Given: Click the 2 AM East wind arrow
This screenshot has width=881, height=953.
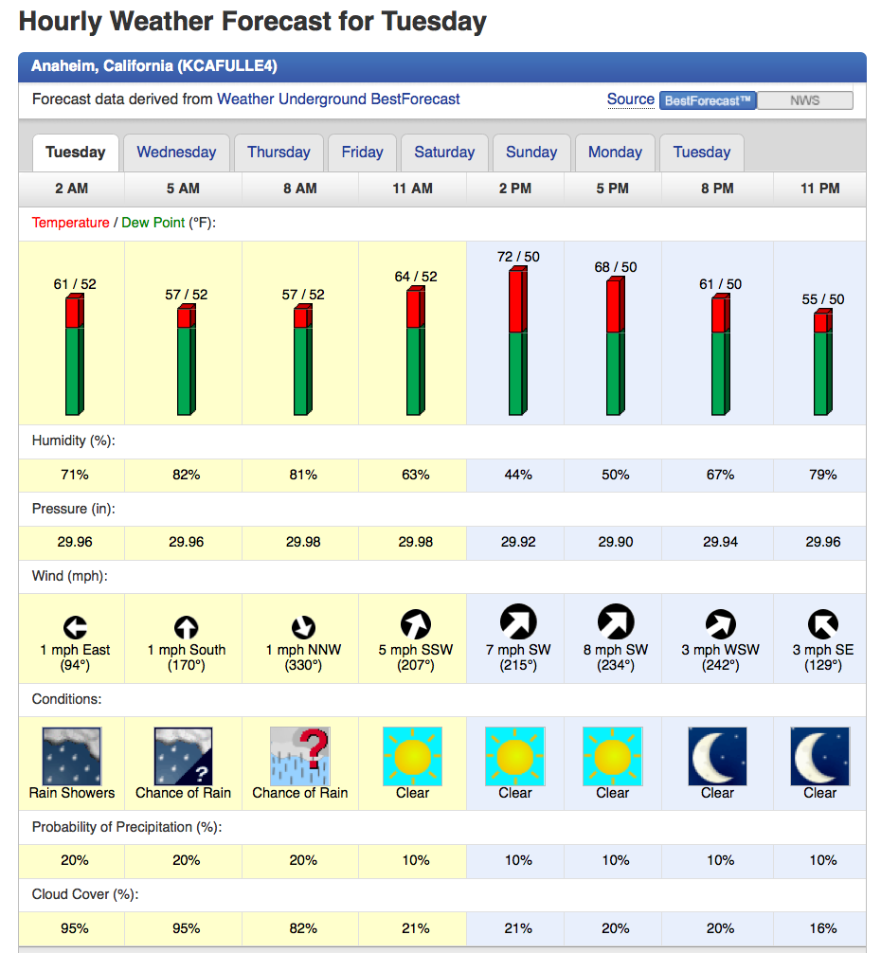Looking at the screenshot, I should (75, 626).
